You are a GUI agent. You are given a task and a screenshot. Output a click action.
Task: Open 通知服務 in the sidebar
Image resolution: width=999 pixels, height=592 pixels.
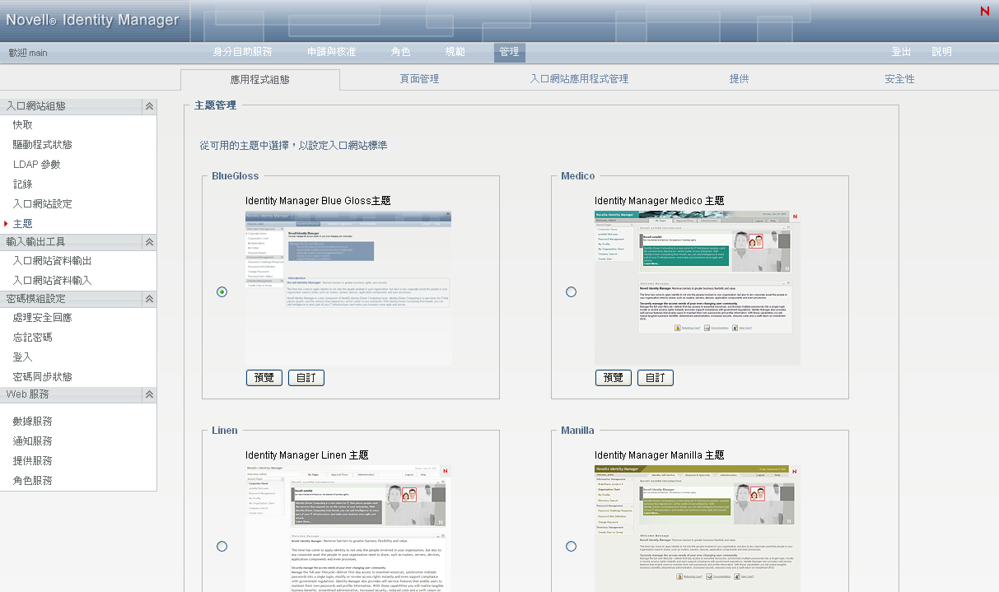click(33, 441)
